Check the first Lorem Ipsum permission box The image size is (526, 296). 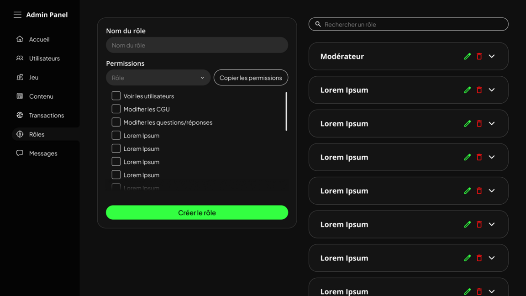click(x=116, y=135)
